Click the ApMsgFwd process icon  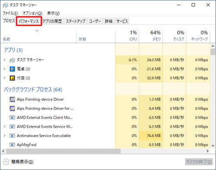[12, 145]
